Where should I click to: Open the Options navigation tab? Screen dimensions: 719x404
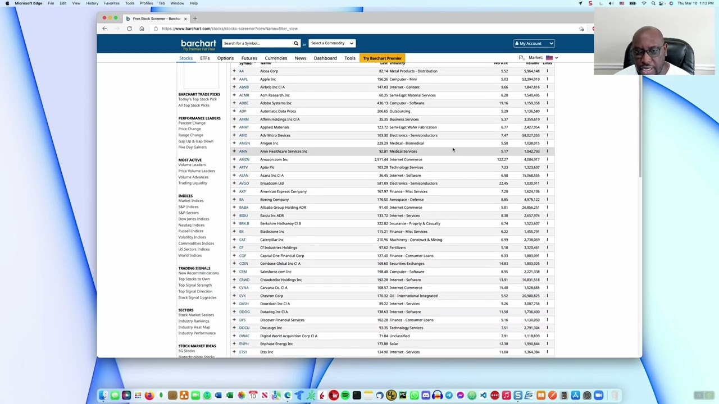(x=225, y=58)
